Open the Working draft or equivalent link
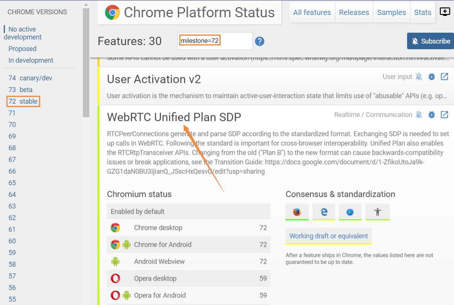This screenshot has height=305, width=454. [328, 236]
